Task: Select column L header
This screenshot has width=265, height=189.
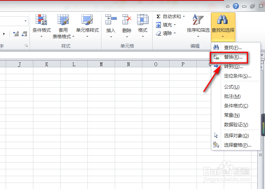Action: [x=74, y=64]
